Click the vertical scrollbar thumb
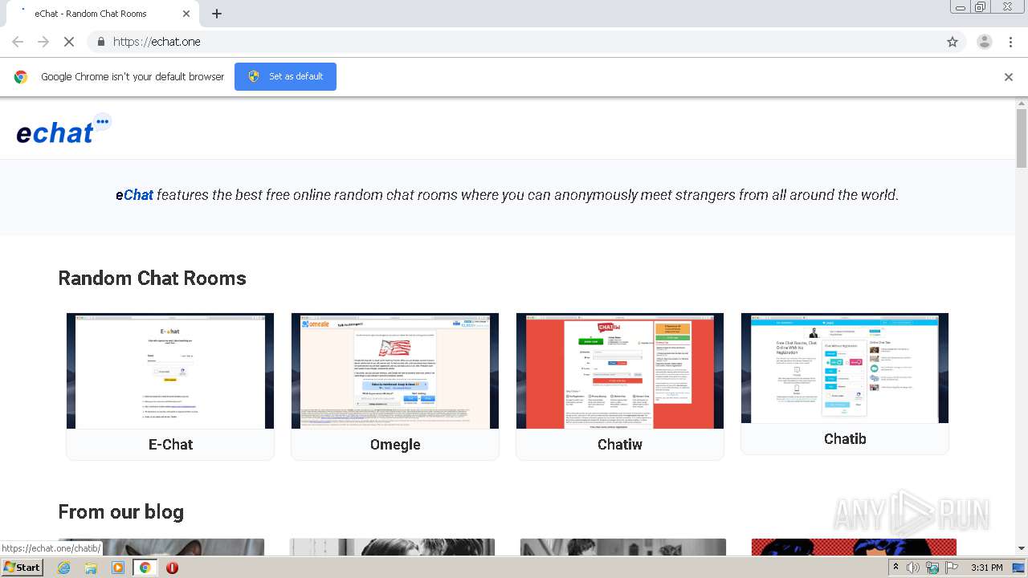Image resolution: width=1028 pixels, height=578 pixels. [1022, 138]
